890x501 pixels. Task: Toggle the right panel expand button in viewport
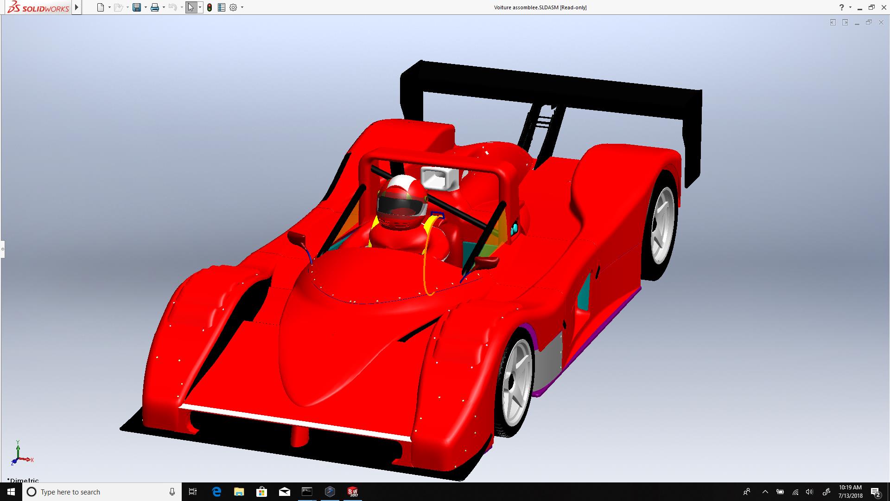click(x=845, y=22)
